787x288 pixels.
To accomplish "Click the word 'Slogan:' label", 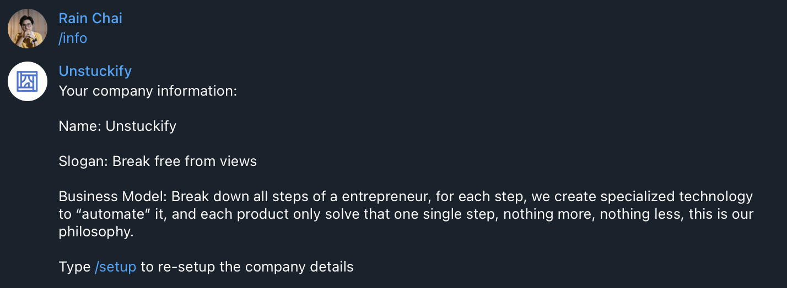I will (83, 161).
